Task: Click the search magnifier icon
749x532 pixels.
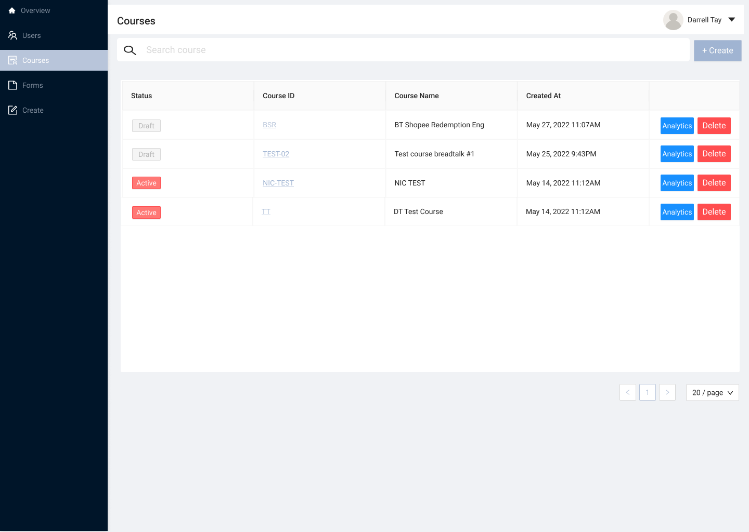Action: (130, 50)
